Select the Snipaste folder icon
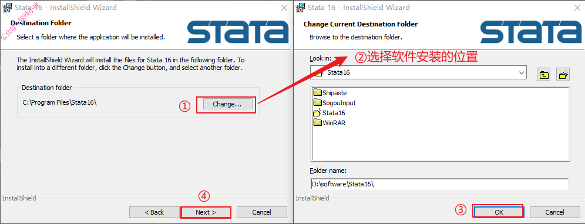This screenshot has height=224, width=585. point(317,92)
